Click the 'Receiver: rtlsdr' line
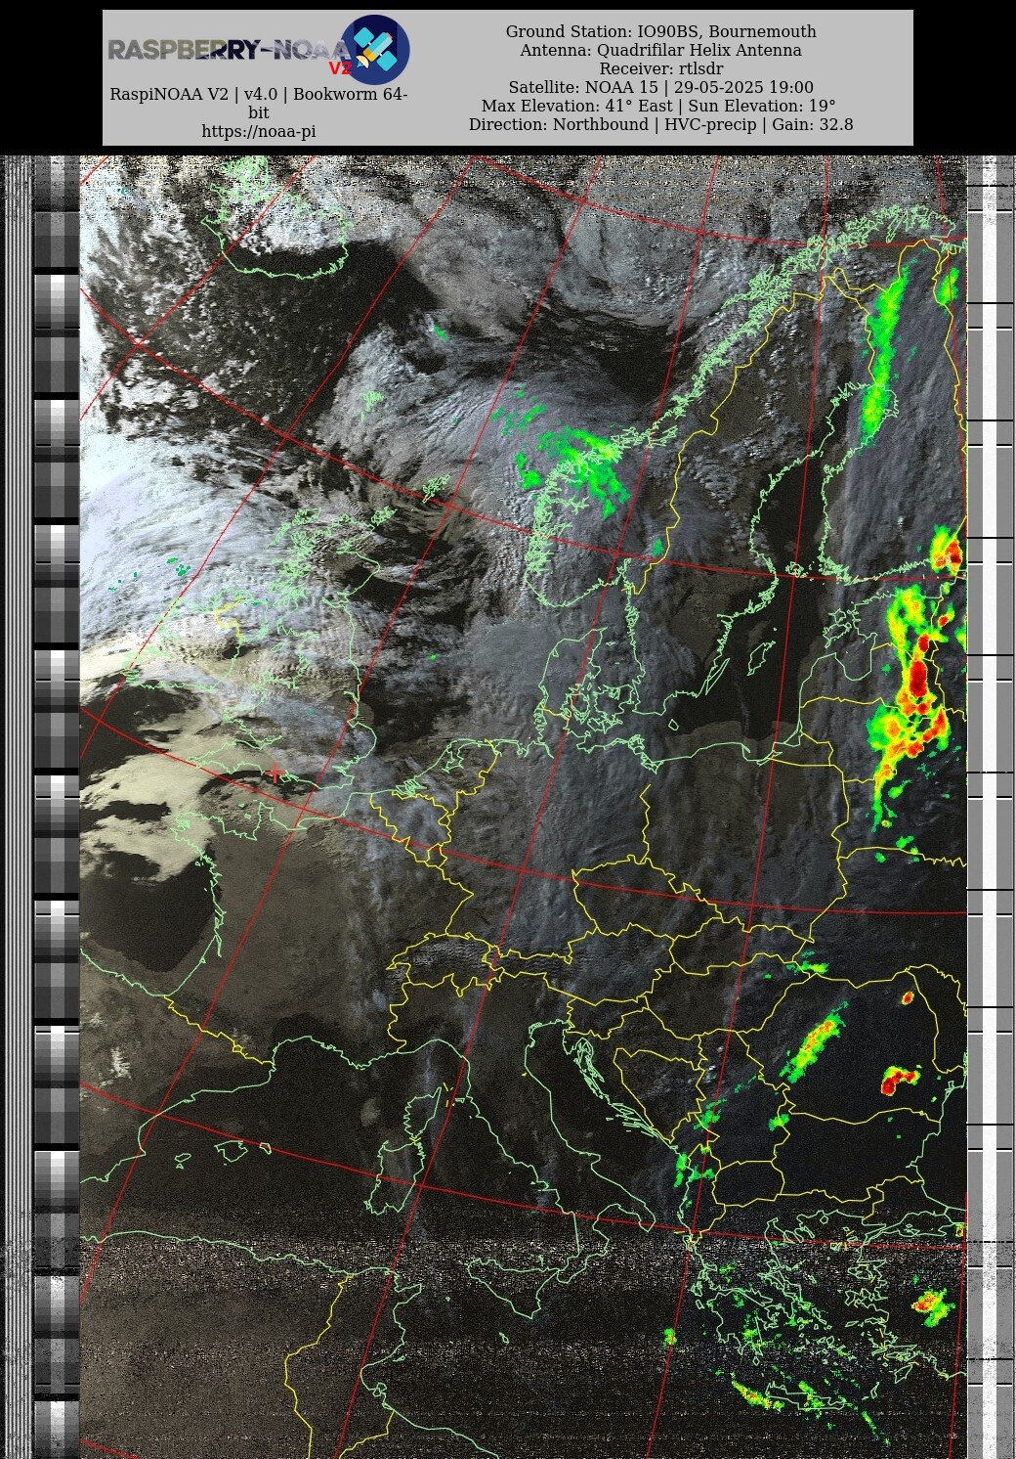The image size is (1016, 1459). (661, 68)
